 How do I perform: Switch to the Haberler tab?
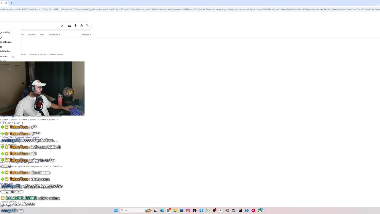32,34
